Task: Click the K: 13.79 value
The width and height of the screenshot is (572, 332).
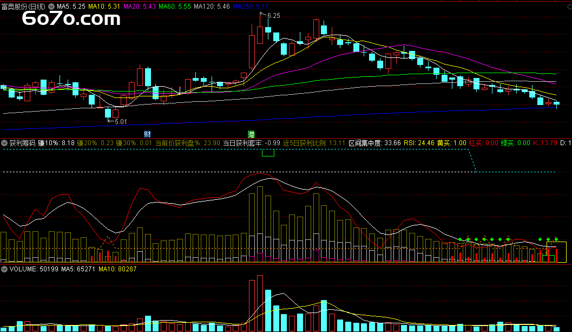Action: coord(545,143)
